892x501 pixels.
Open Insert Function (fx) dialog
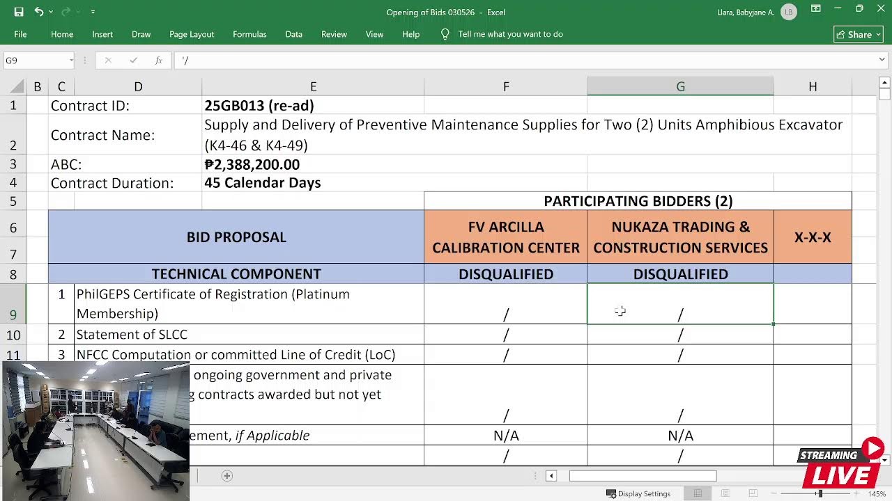click(159, 61)
